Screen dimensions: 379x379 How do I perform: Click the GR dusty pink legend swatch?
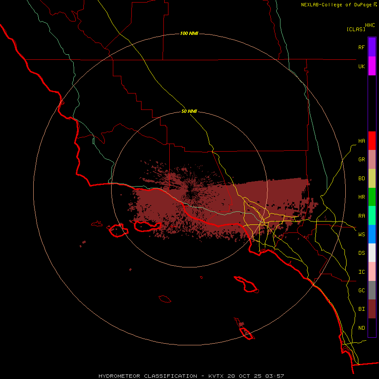[x=372, y=160]
